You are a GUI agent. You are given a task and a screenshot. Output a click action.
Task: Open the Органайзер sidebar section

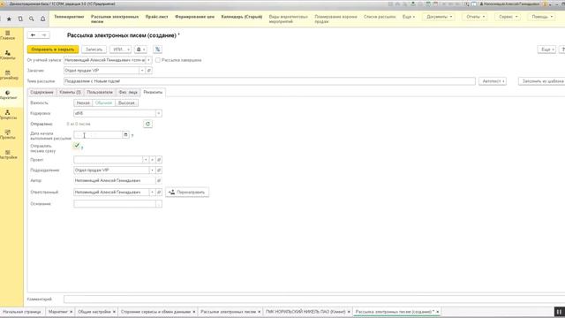[x=9, y=75]
